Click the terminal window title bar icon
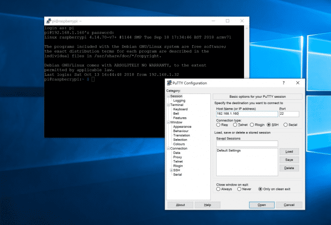 pos(48,21)
